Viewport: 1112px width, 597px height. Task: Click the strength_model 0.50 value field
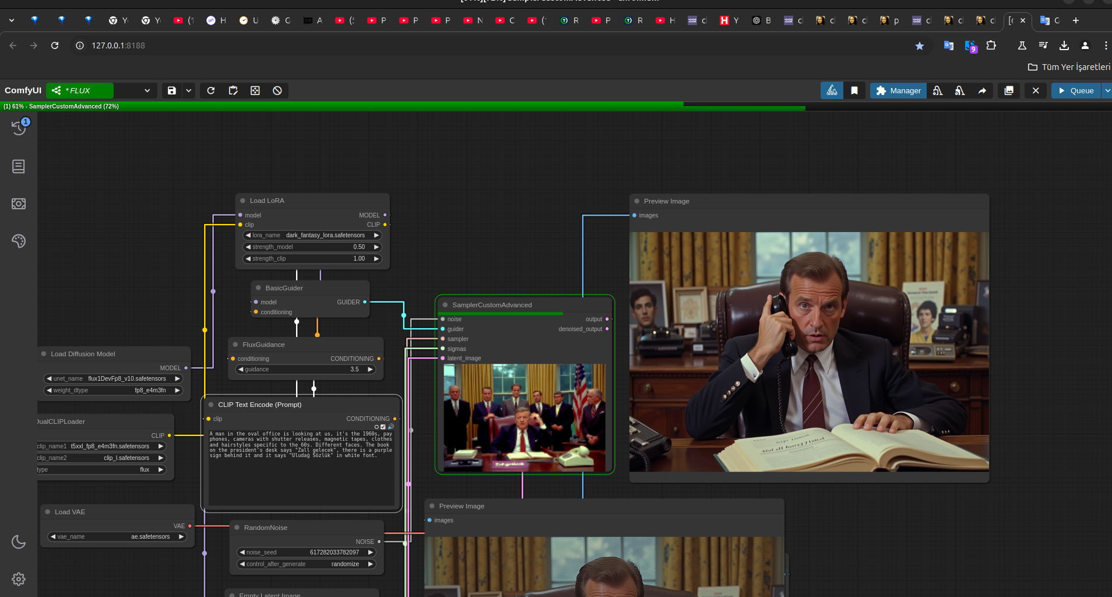(312, 247)
